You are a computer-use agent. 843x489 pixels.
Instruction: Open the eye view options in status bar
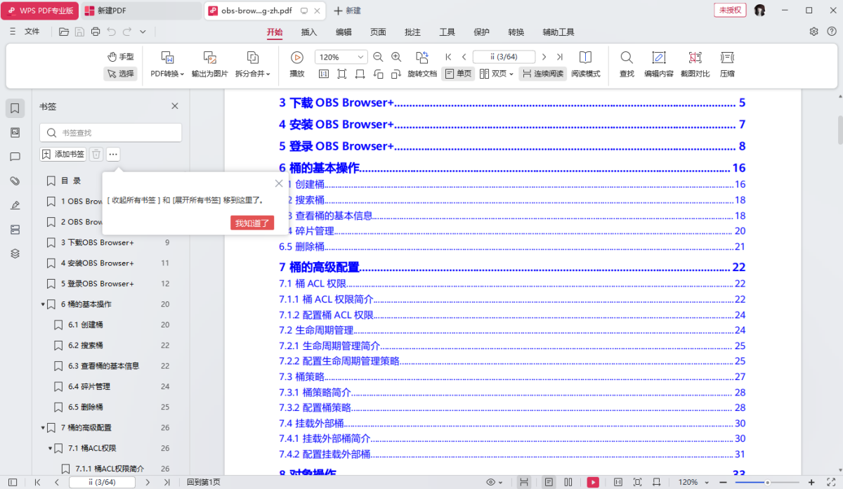[x=495, y=482]
